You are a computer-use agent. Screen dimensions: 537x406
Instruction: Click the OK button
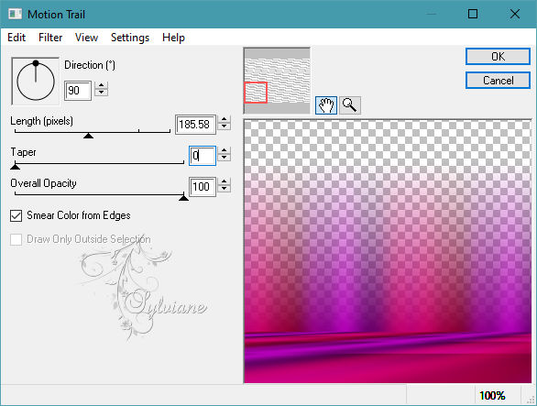point(498,57)
